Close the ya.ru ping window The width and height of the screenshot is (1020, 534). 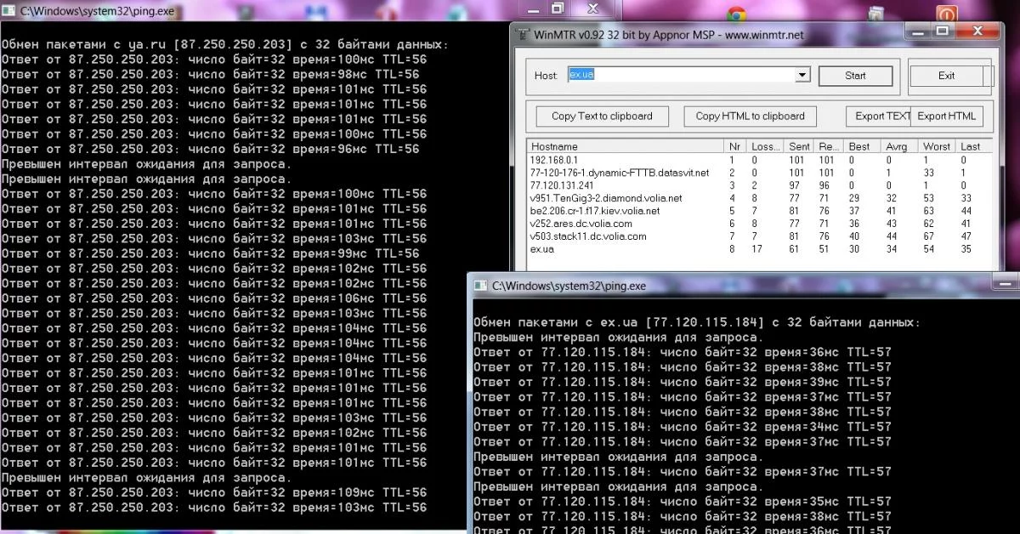(x=595, y=8)
